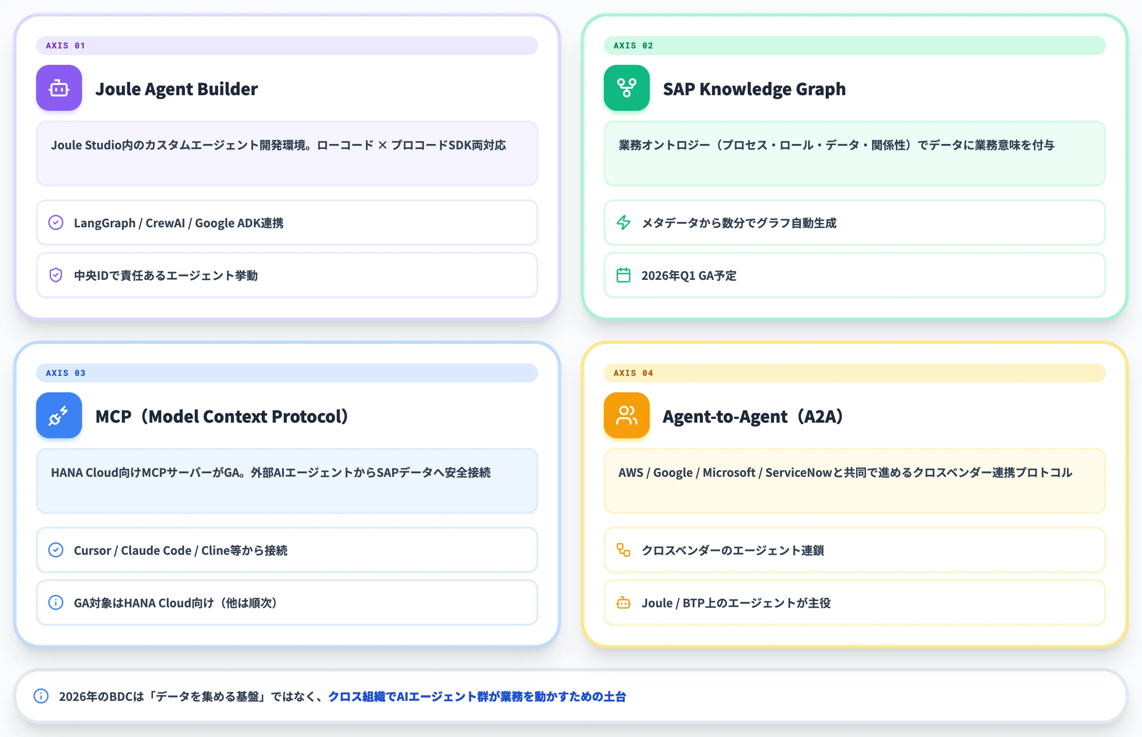Click the info icon beside GA対象はHANA Cloud向け
The image size is (1142, 737).
[x=56, y=602]
